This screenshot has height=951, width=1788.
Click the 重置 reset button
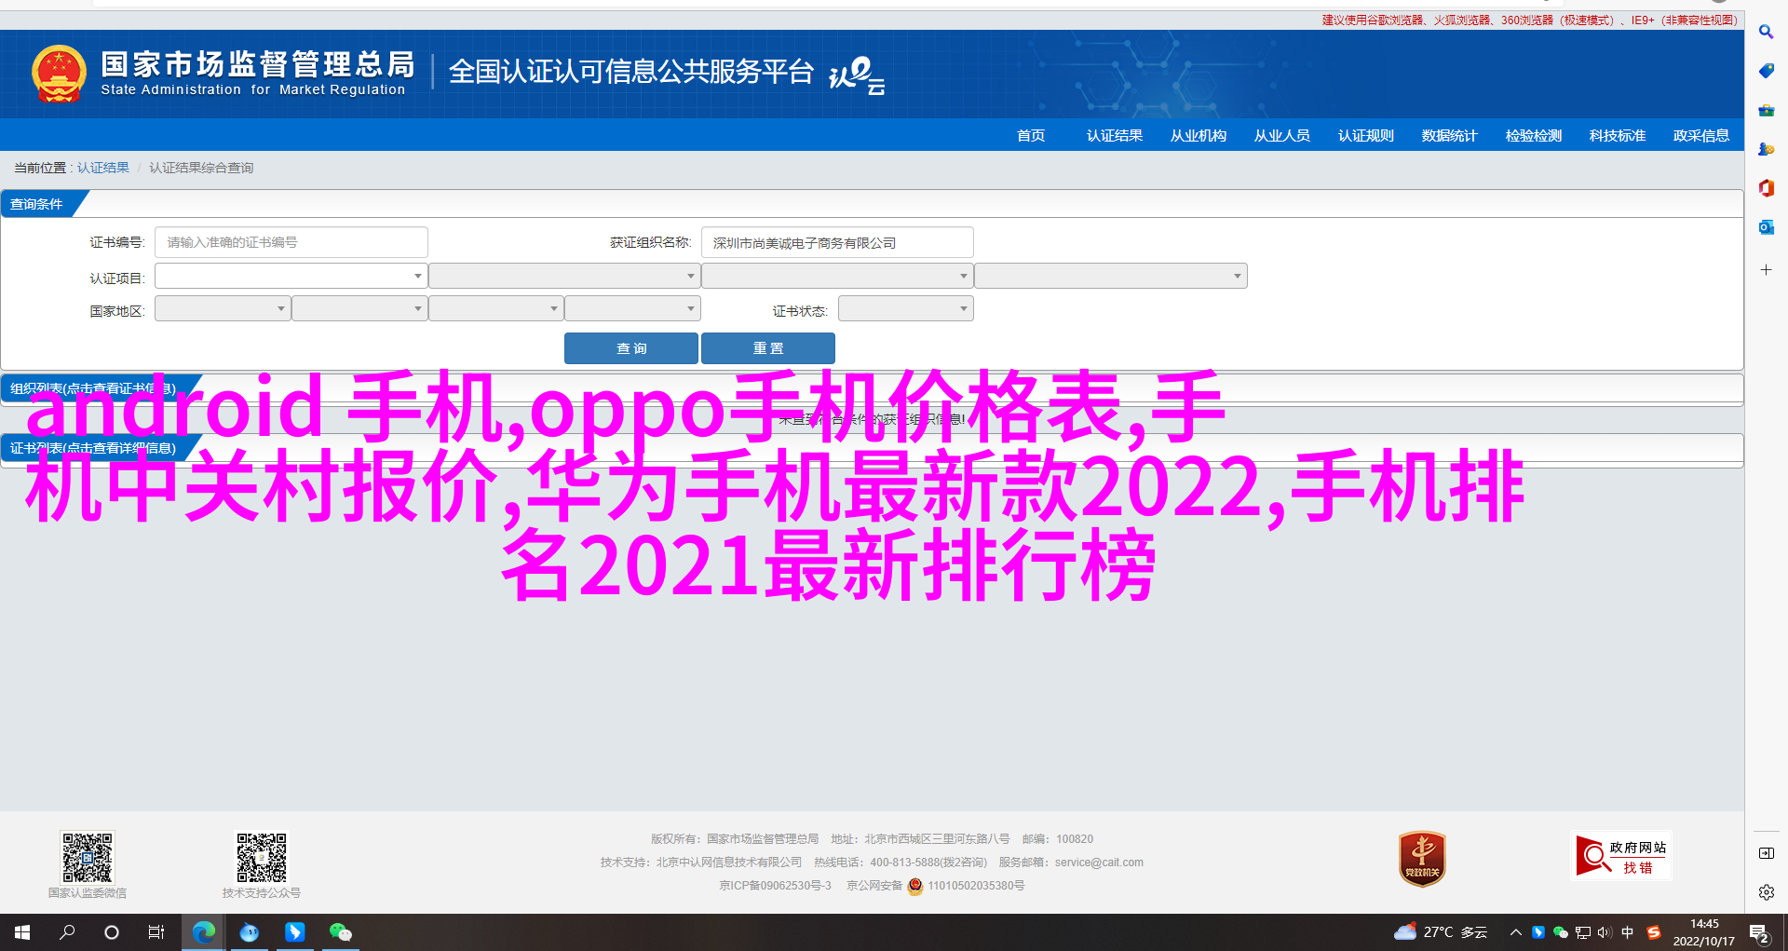[x=767, y=348]
